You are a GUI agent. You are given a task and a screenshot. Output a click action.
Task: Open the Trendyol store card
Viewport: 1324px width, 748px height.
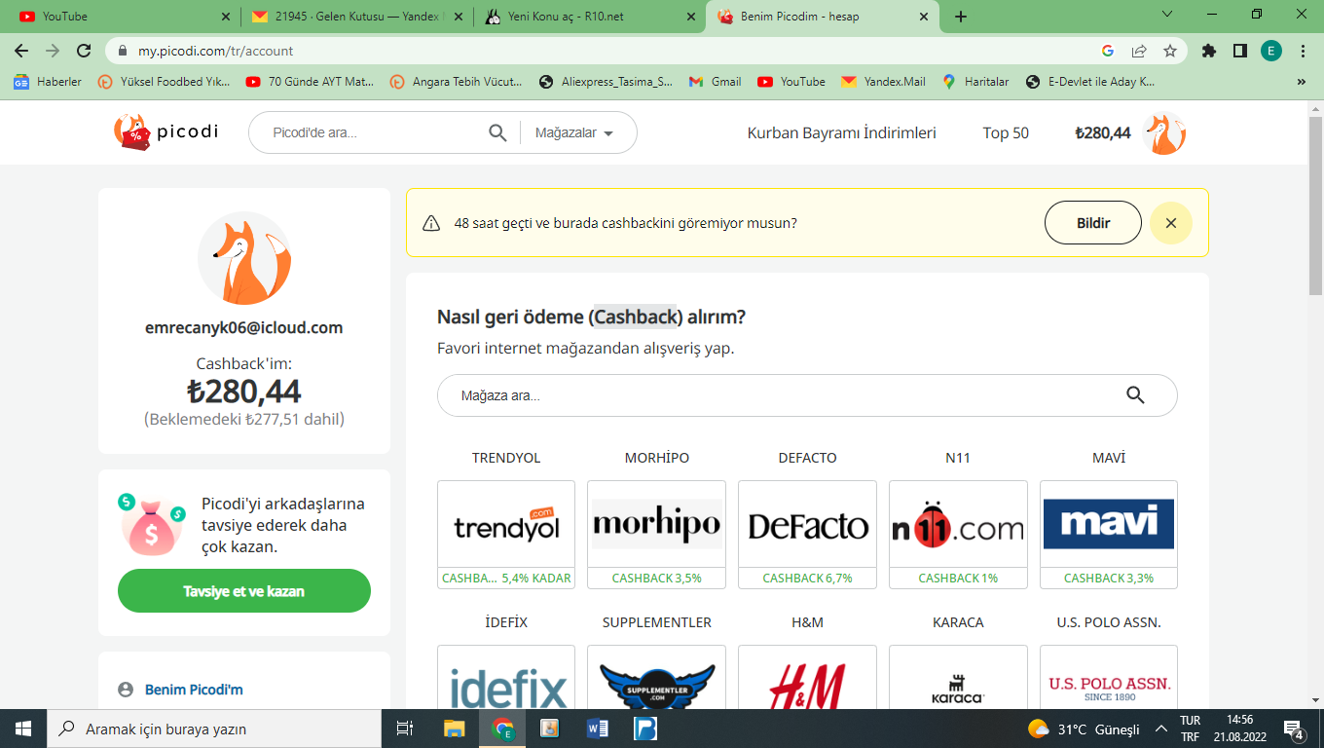click(x=506, y=535)
